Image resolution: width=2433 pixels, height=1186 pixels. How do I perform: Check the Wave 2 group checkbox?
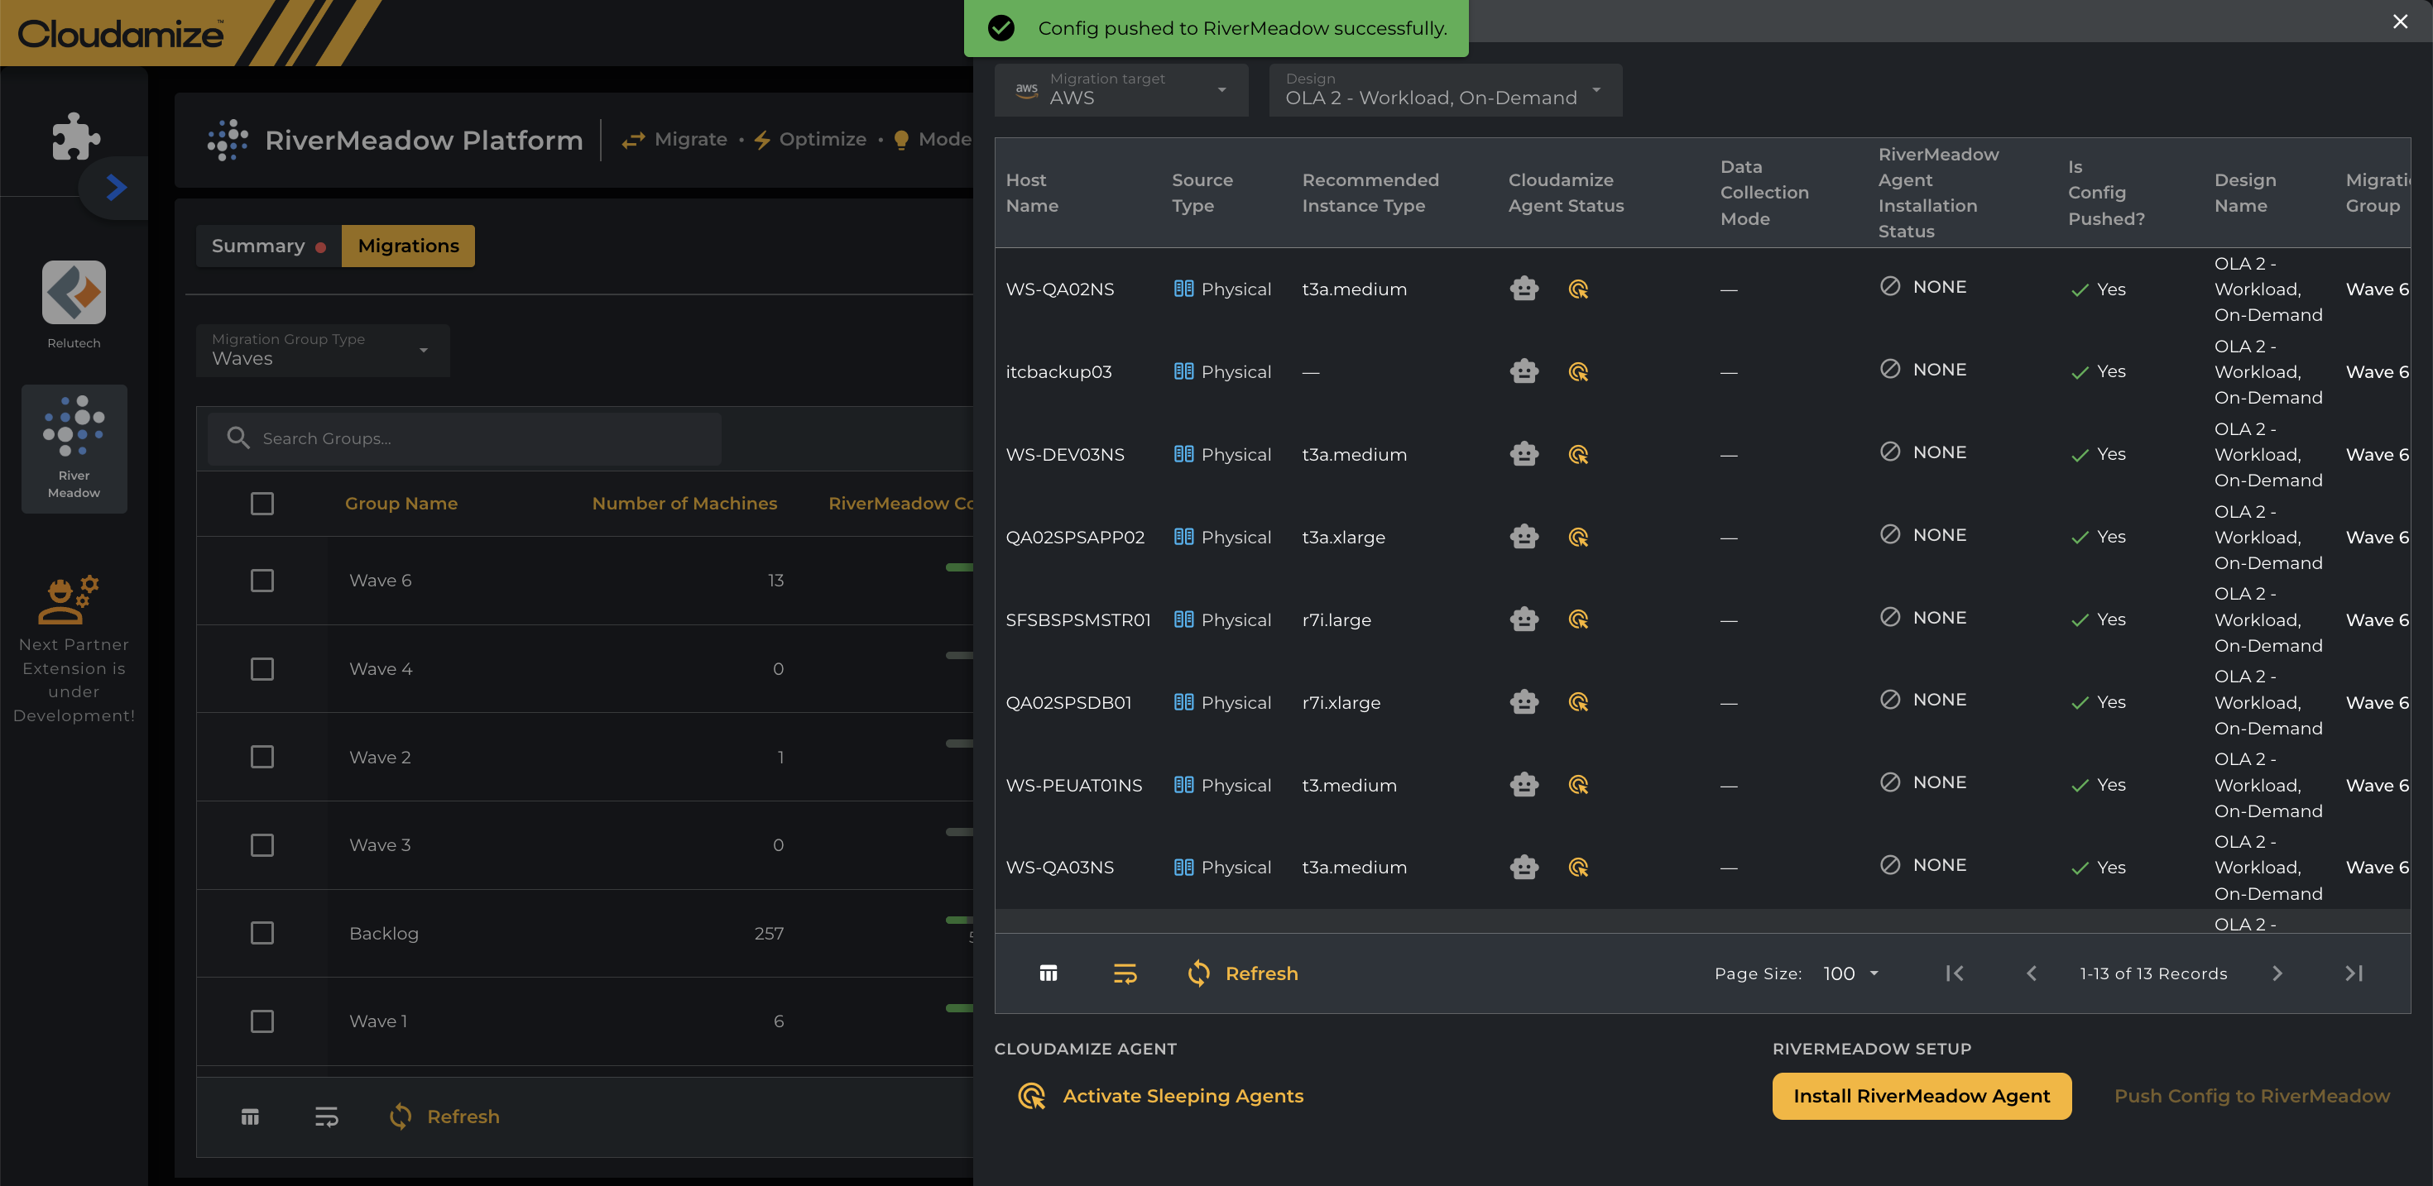[x=262, y=757]
